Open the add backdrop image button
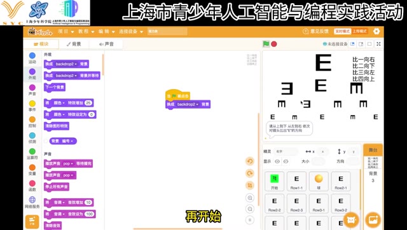 (373, 220)
